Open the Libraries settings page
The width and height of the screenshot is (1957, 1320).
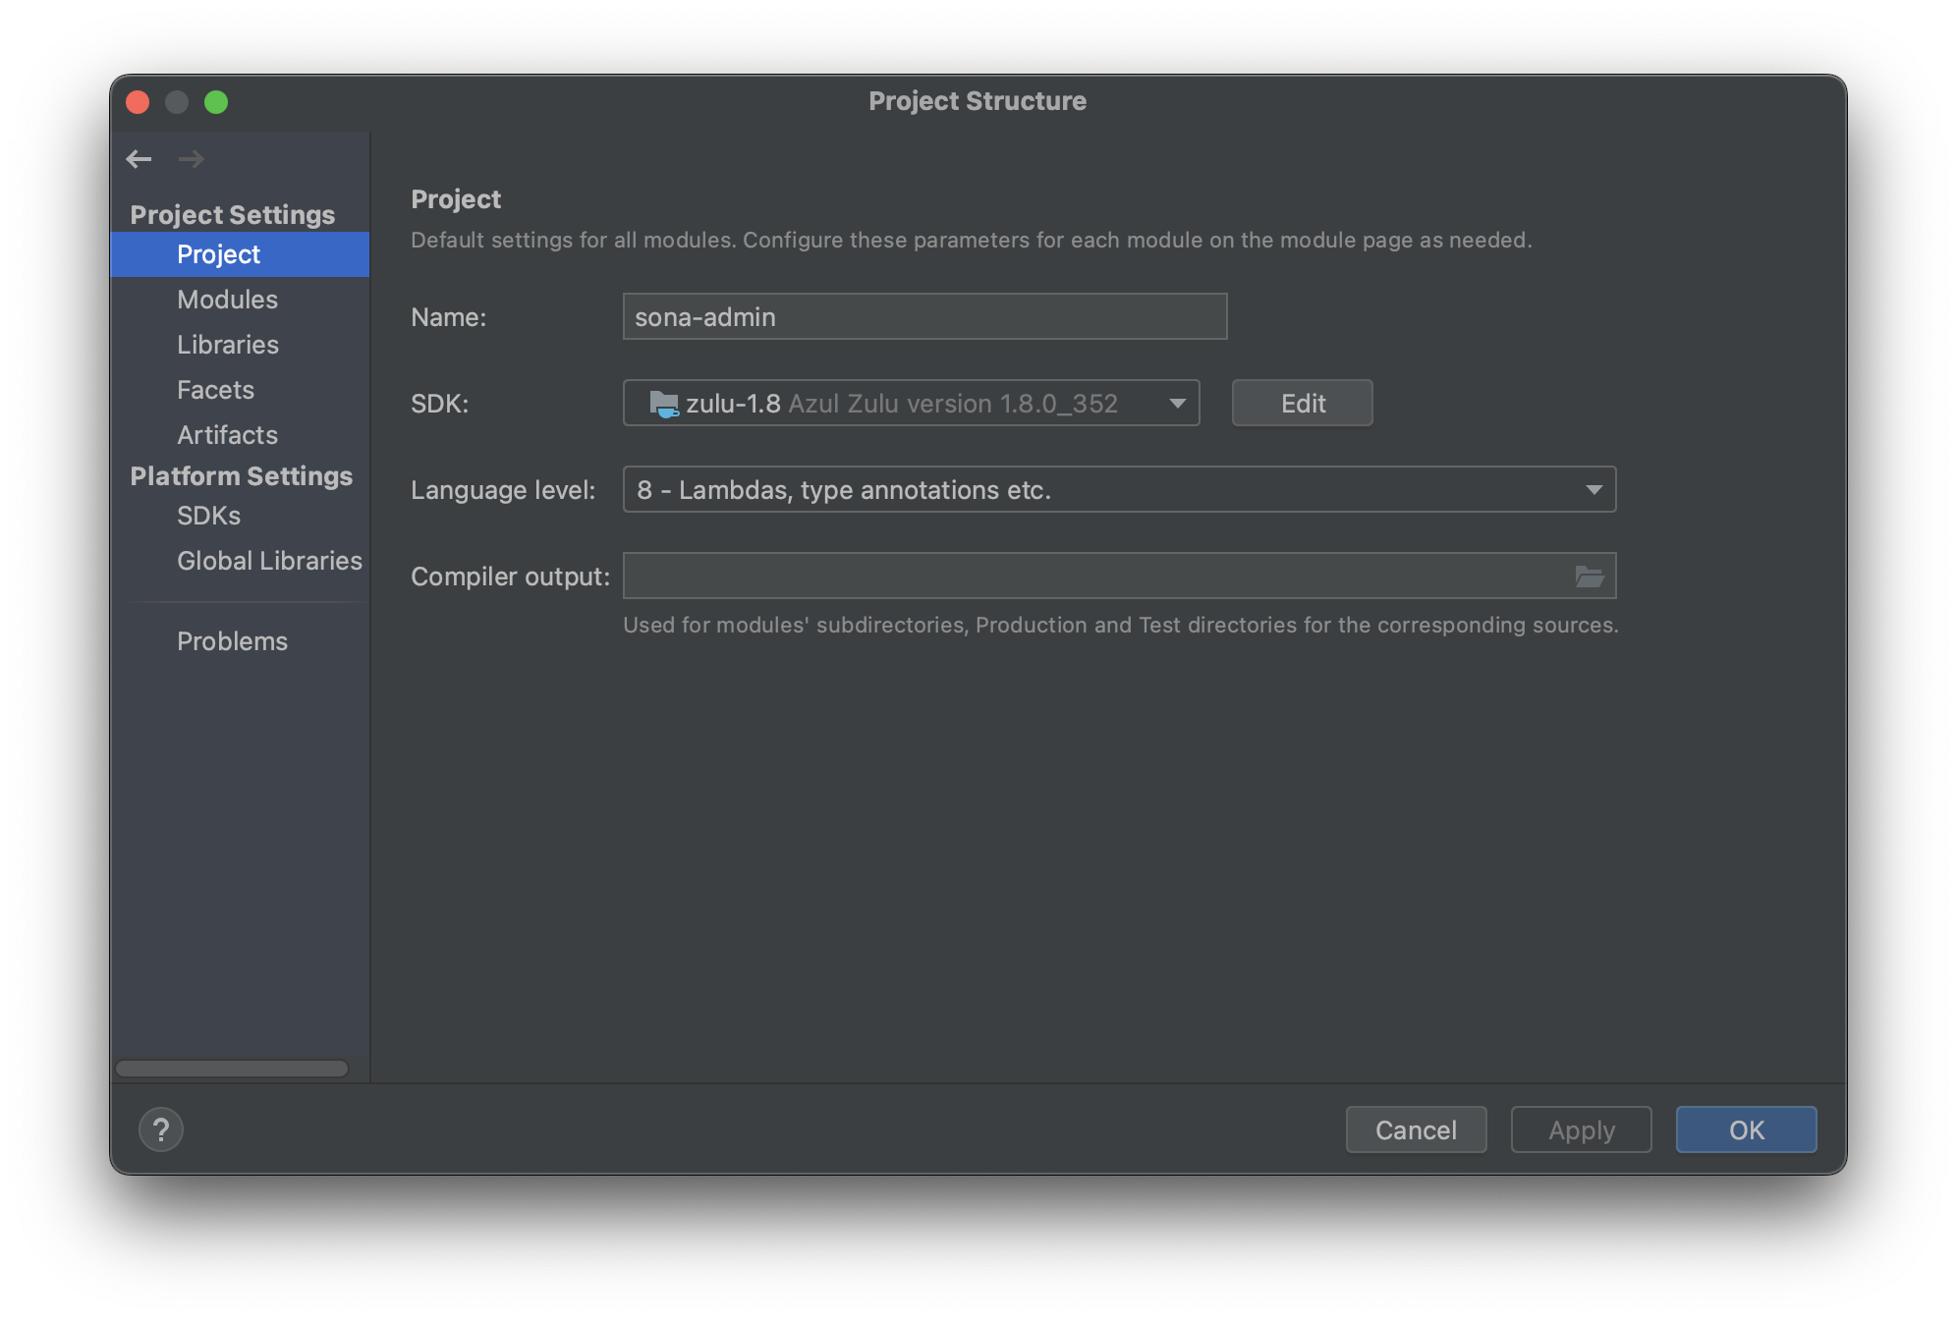(x=228, y=345)
